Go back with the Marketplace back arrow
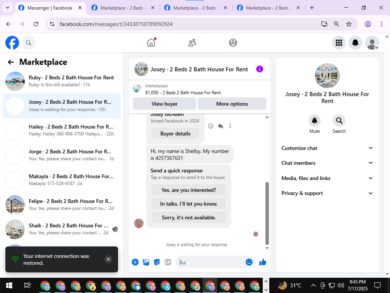This screenshot has height=293, width=390. pyautogui.click(x=11, y=62)
